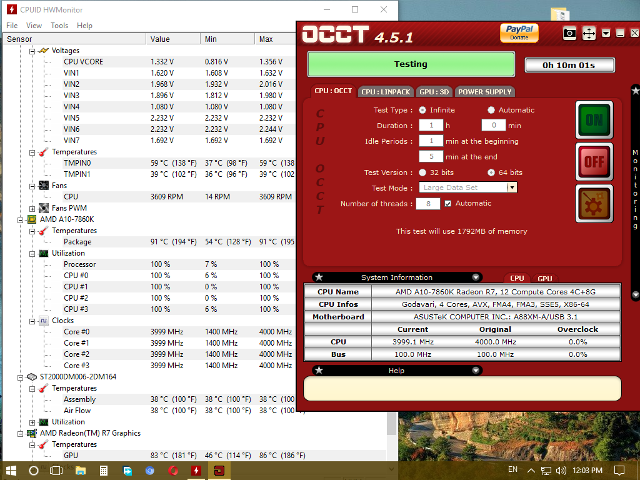Select CPU : OCCT tab
Image resolution: width=640 pixels, height=480 pixels.
pos(333,91)
